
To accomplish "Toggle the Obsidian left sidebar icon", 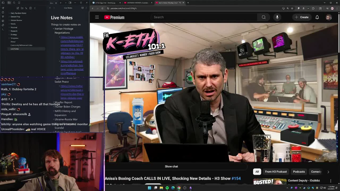I will click(x=3, y=3).
